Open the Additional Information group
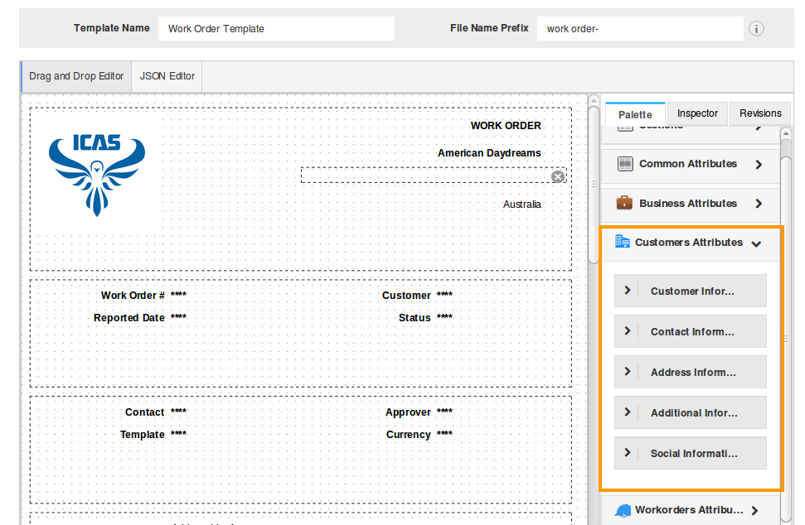The width and height of the screenshot is (805, 525). (628, 412)
